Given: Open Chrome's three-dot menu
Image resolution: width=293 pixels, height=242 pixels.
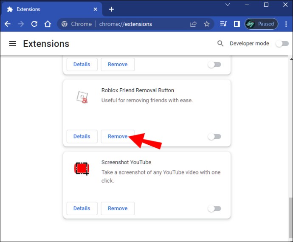Looking at the screenshot, I should pyautogui.click(x=286, y=24).
